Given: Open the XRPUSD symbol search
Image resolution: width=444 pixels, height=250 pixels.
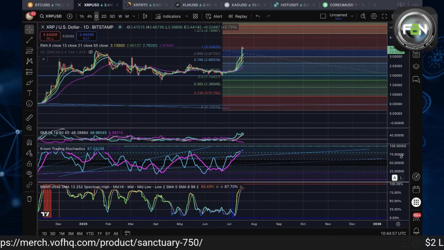Looking at the screenshot, I should pos(51,16).
